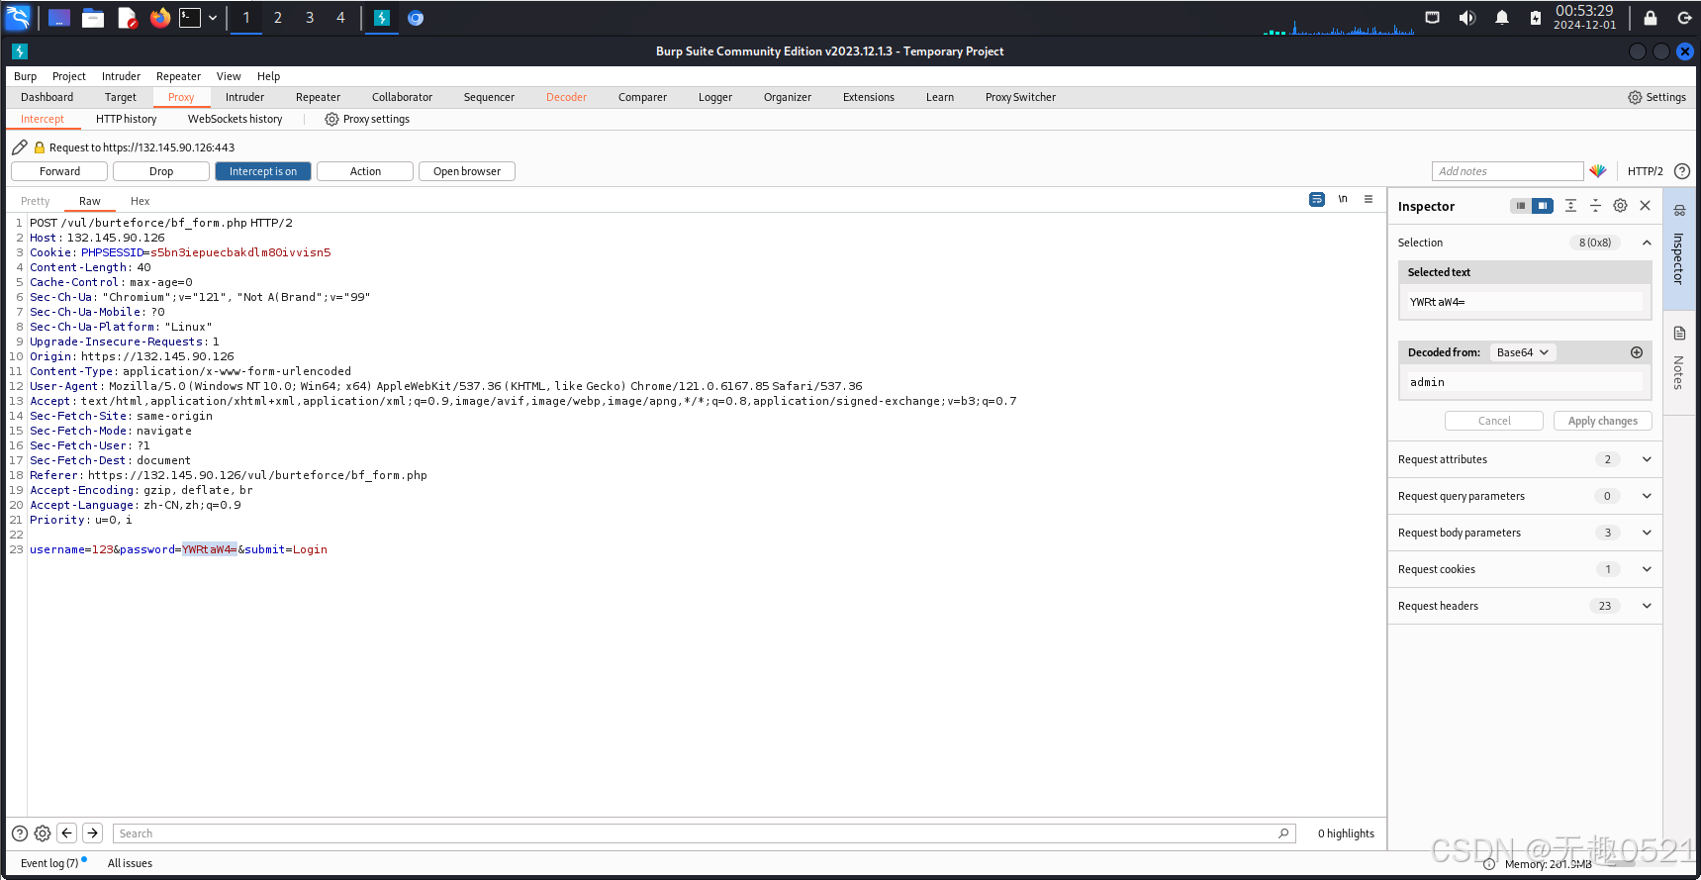Open search settings gear at the bottom
The image size is (1701, 880).
click(43, 833)
